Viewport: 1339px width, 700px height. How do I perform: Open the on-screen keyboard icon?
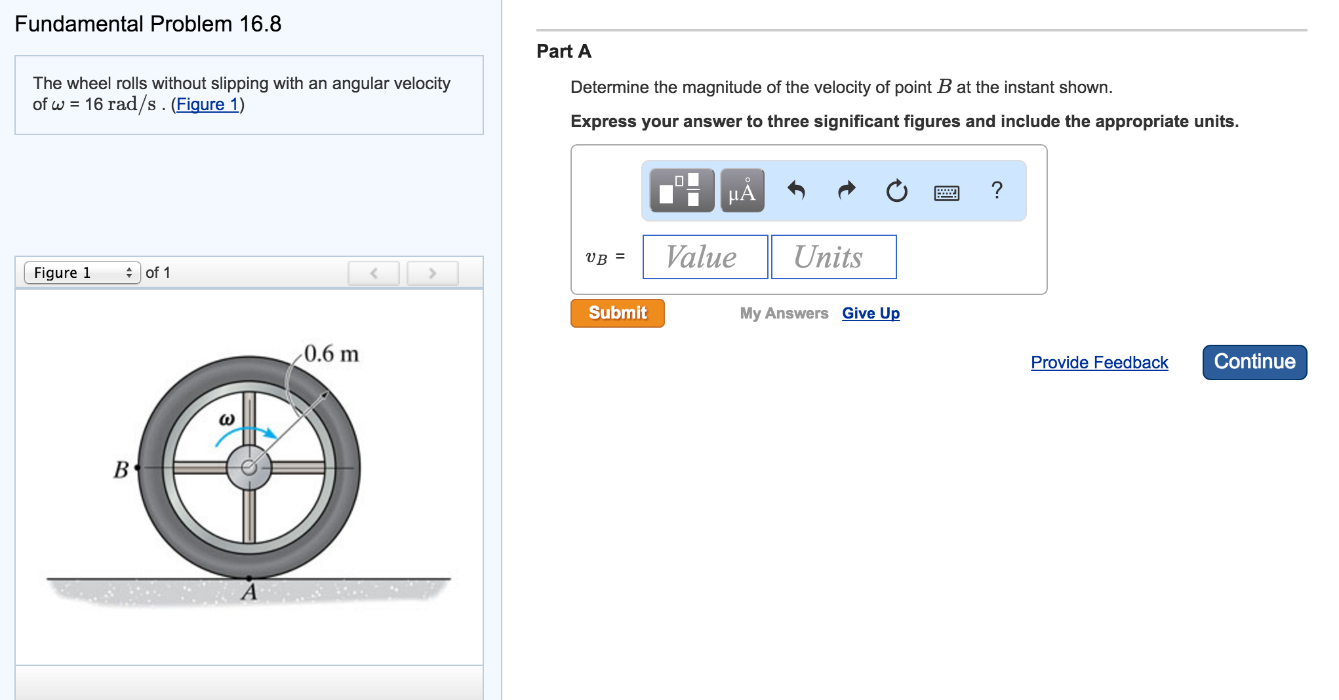(948, 192)
